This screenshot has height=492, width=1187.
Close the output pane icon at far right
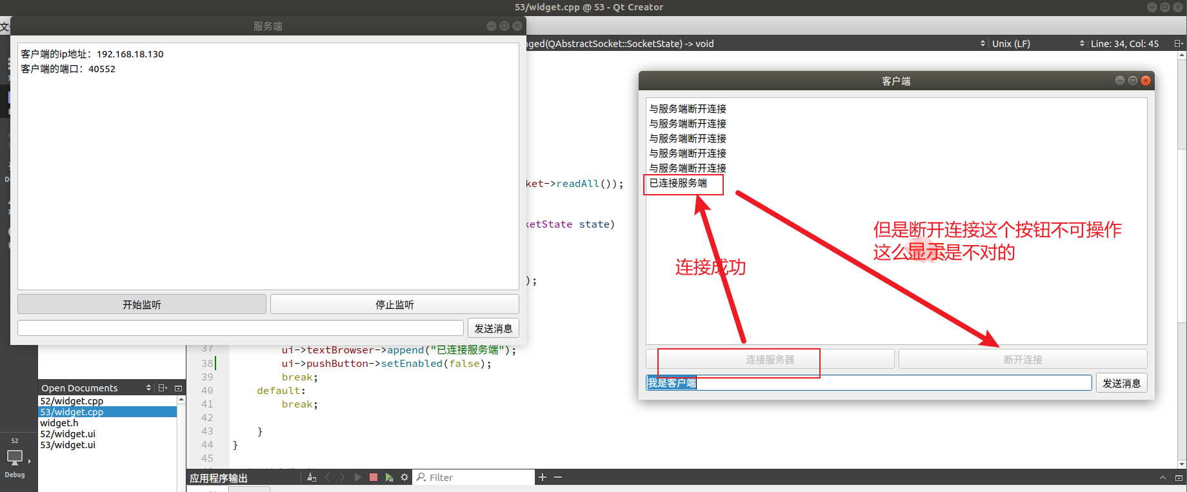click(1179, 478)
